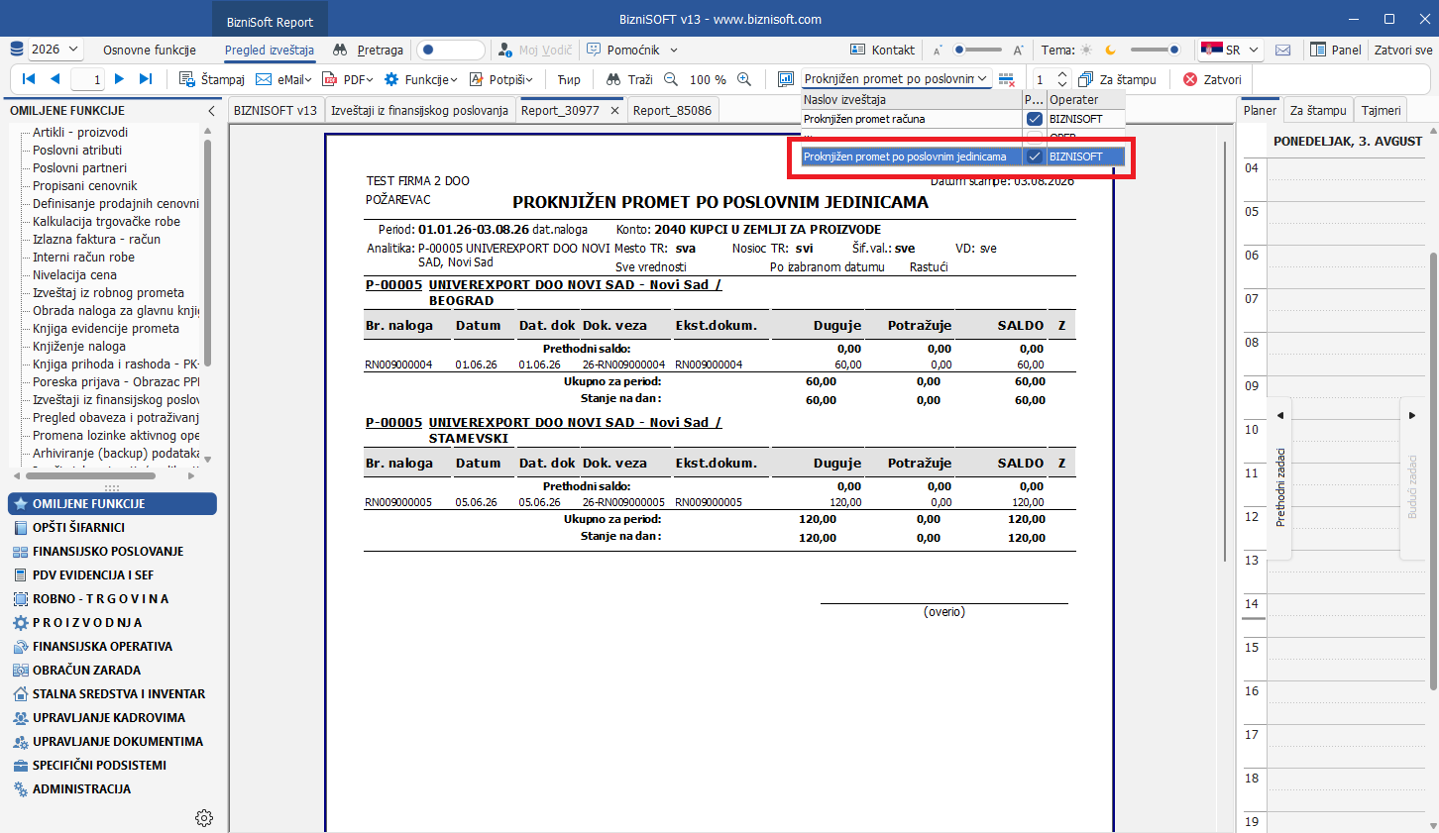The width and height of the screenshot is (1439, 833).
Task: Show future tasks in planner
Action: click(1412, 479)
